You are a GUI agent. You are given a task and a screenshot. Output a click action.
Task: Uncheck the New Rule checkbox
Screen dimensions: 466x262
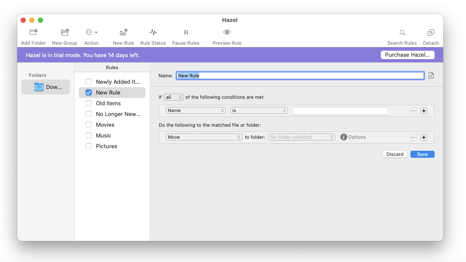(89, 93)
